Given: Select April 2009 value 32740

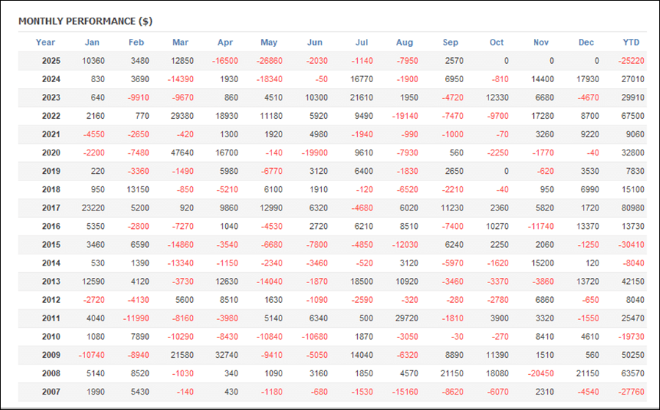Looking at the screenshot, I should click(x=227, y=355).
